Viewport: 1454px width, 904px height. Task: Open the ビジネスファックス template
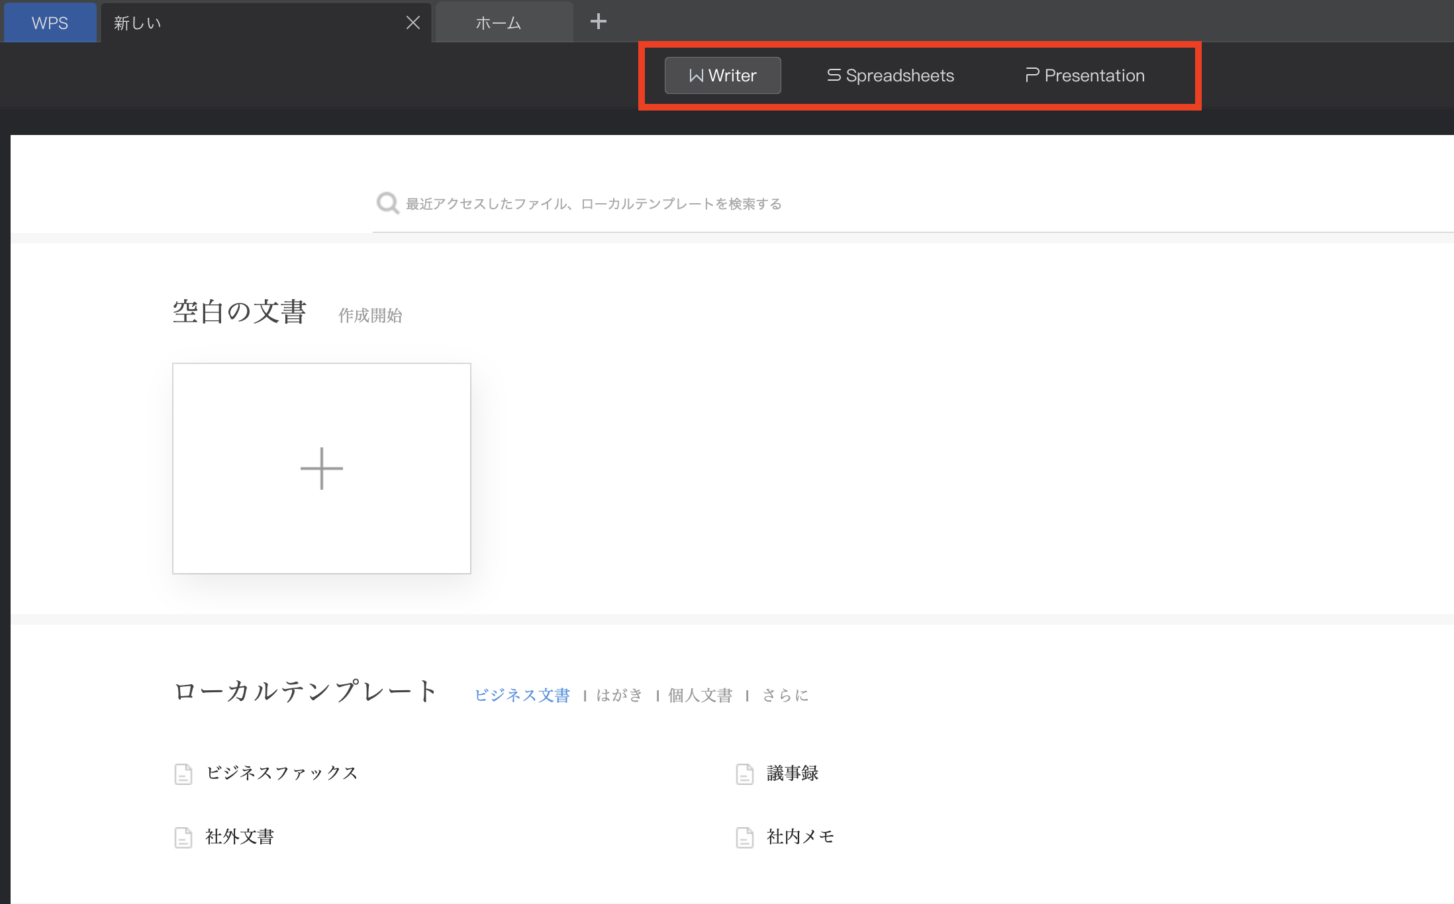282,773
